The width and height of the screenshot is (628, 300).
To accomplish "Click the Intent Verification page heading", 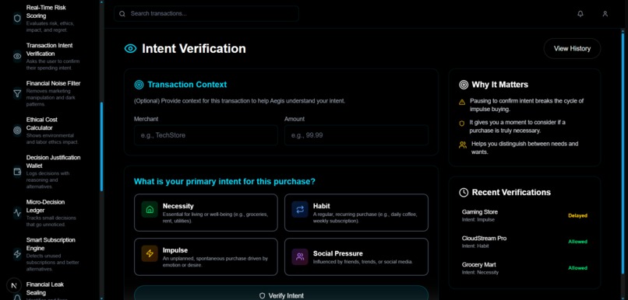I will point(194,49).
